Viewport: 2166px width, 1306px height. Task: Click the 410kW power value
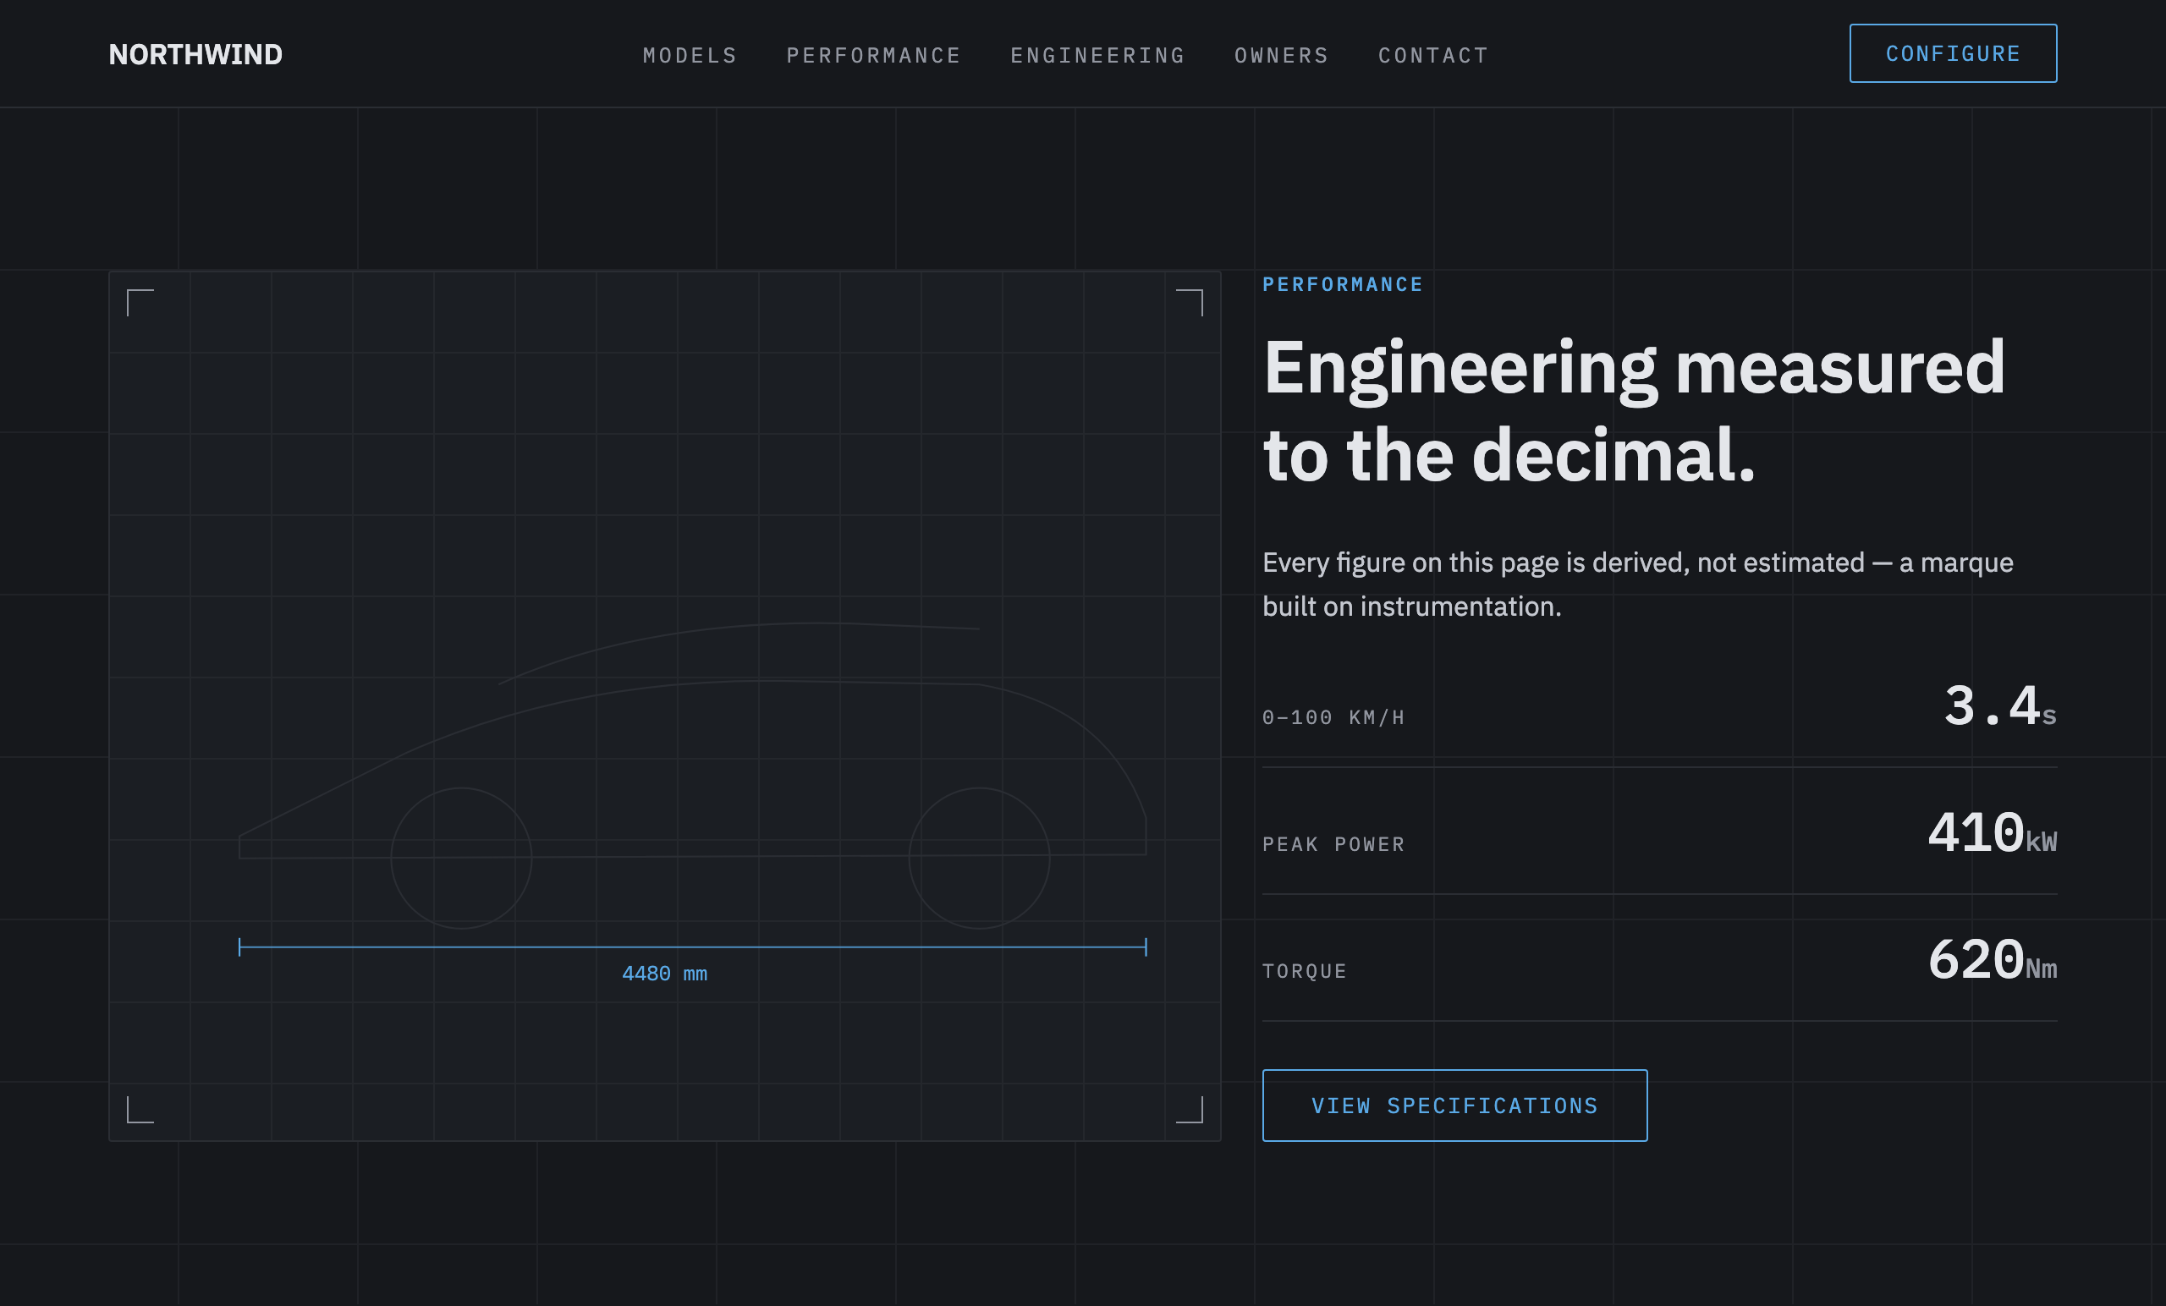tap(1992, 833)
